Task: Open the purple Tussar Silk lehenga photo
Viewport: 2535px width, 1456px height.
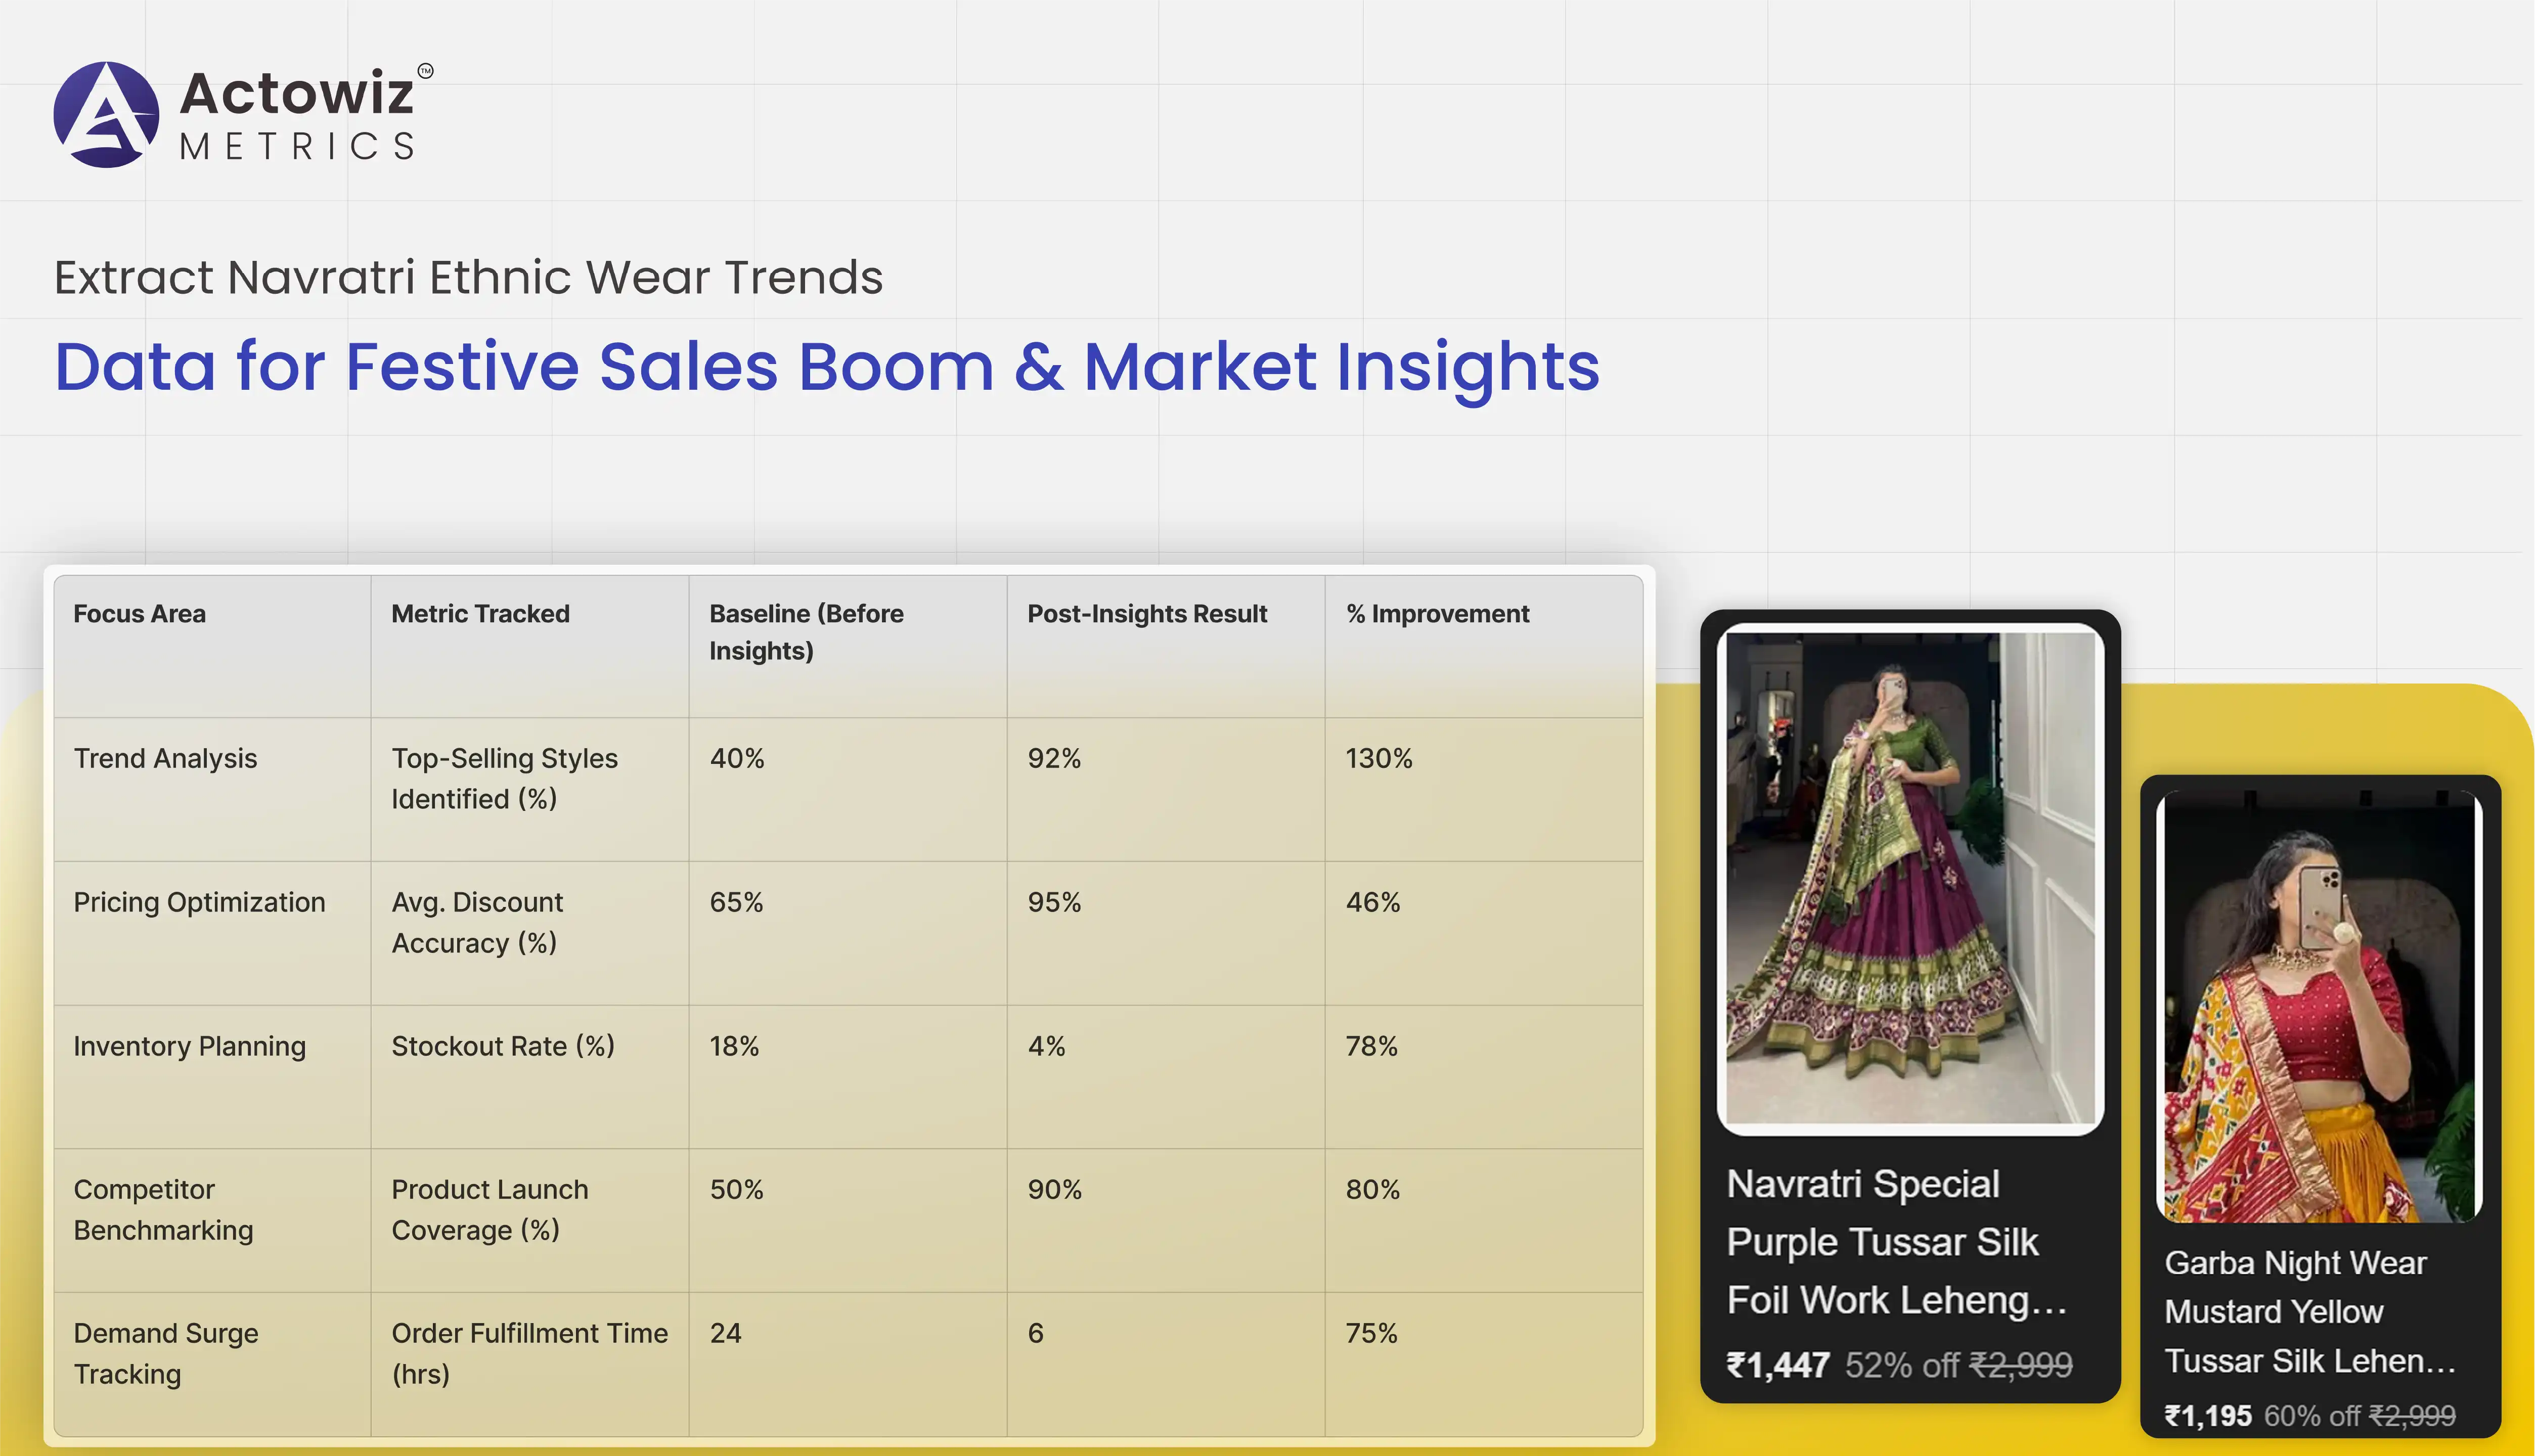Action: [x=1909, y=878]
